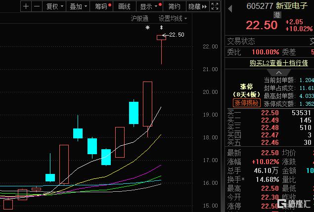Click the 涨幅 +10.02% value
Image resolution: width=314 pixels, height=212 pixels.
point(266,162)
